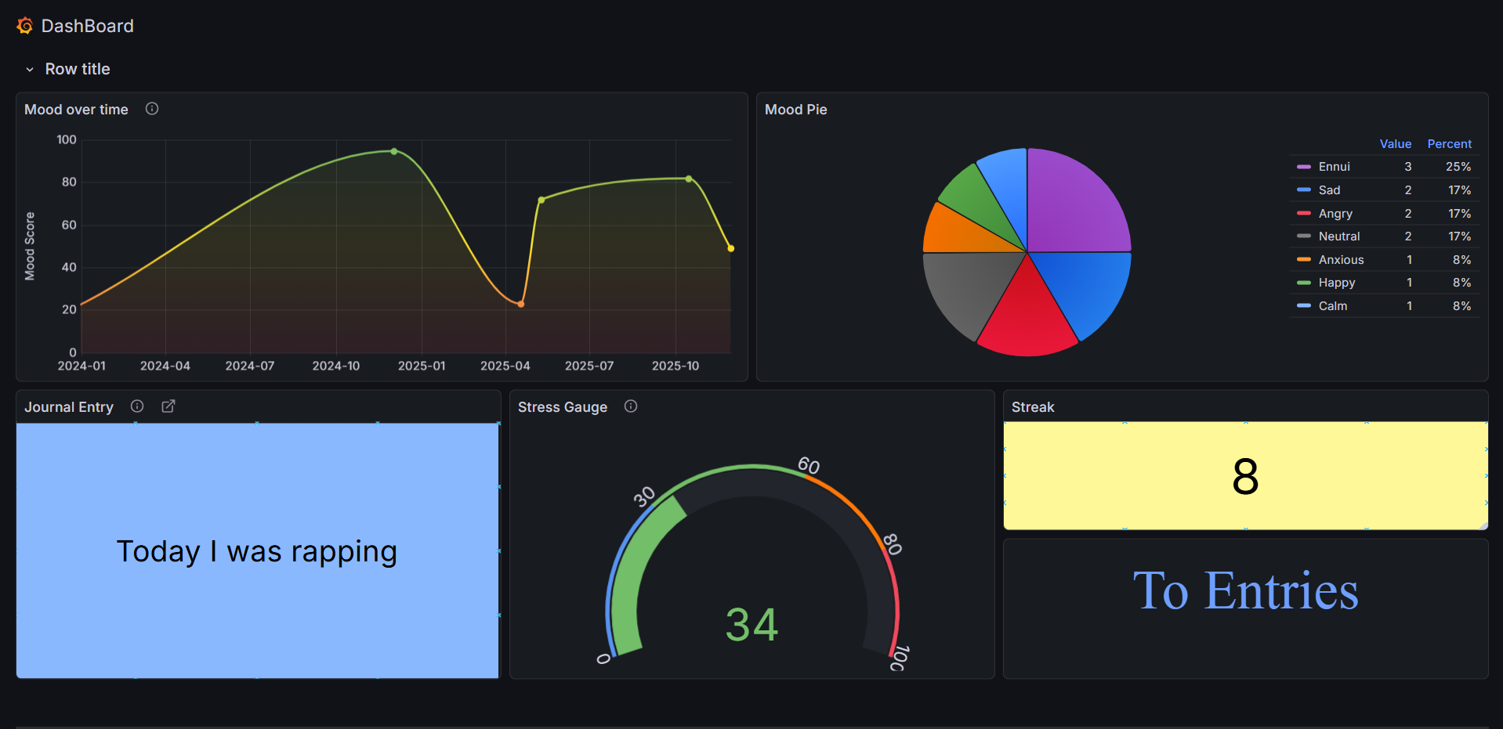Open Journal Entry external link icon
Viewport: 1503px width, 729px height.
pos(168,406)
